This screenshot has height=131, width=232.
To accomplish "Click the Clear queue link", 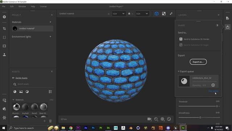I will [213, 91].
